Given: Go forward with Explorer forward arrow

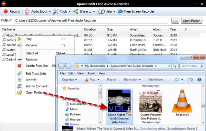Looking at the screenshot, I should point(68,66).
